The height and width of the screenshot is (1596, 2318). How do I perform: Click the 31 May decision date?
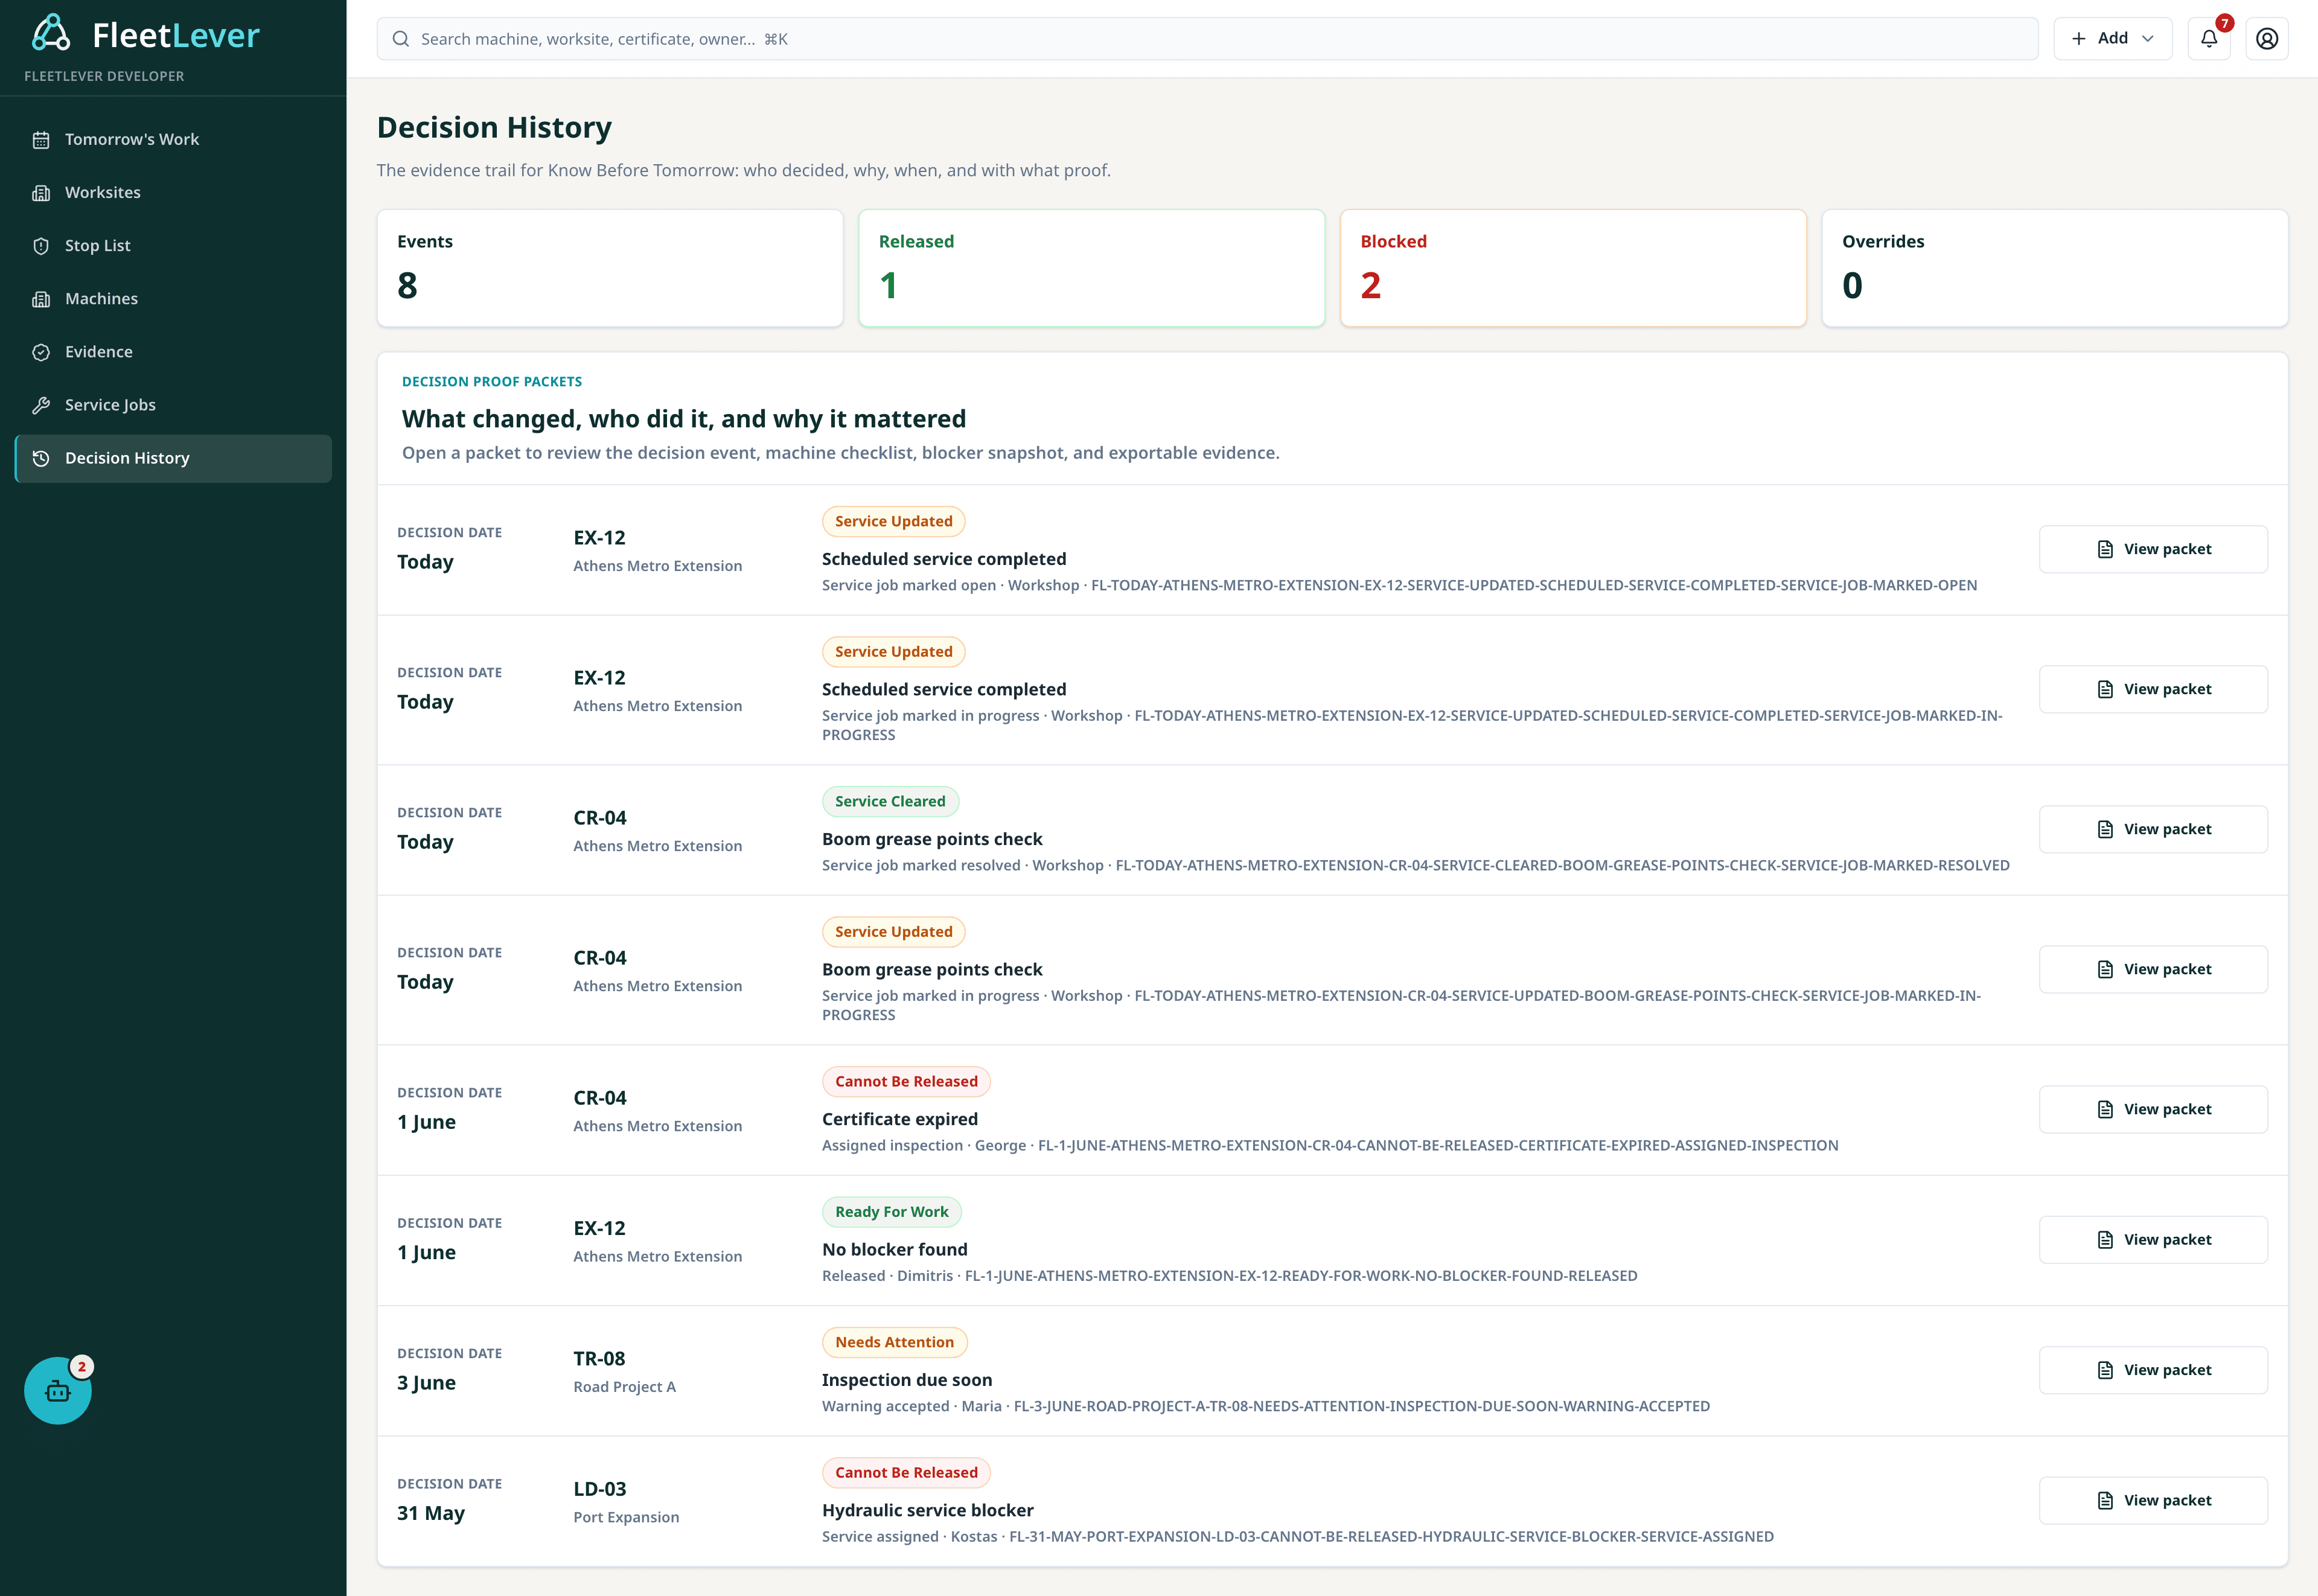431,1513
